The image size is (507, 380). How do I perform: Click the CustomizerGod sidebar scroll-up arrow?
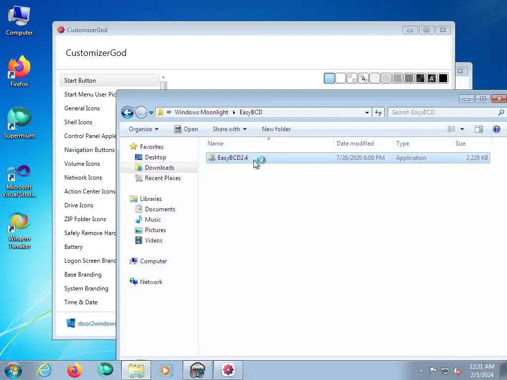click(163, 77)
